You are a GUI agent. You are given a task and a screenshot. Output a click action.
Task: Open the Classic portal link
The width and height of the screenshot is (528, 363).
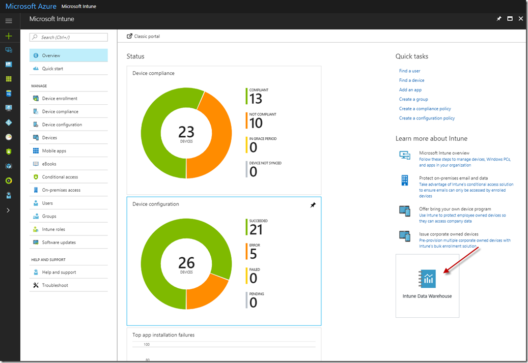143,36
